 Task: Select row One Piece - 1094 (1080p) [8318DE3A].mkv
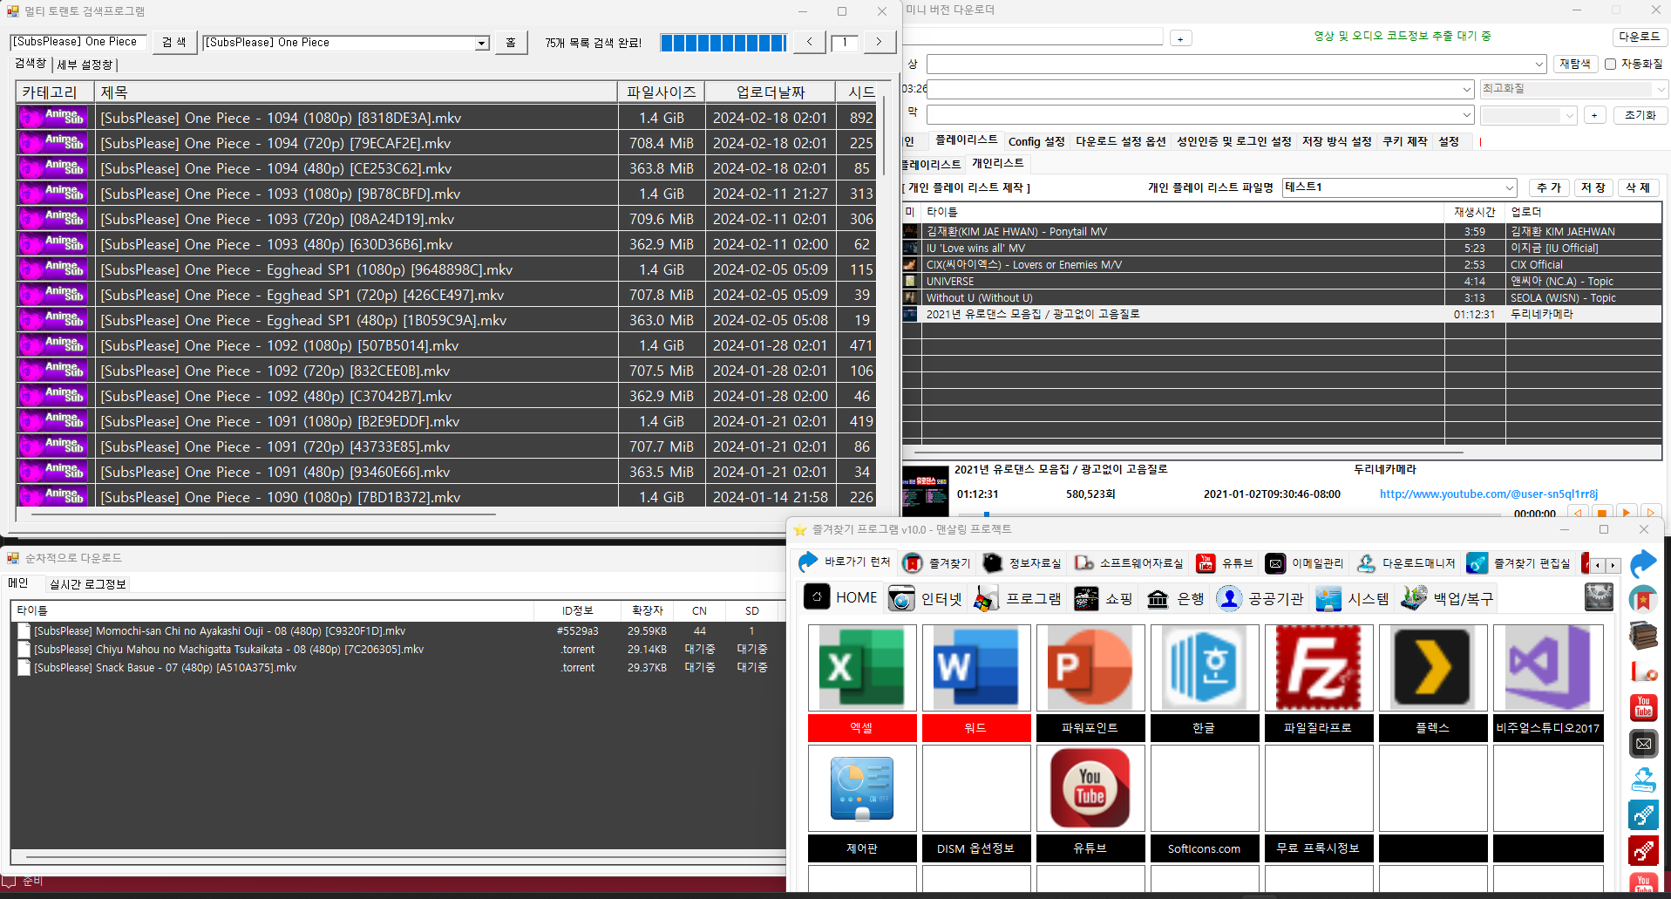448,118
